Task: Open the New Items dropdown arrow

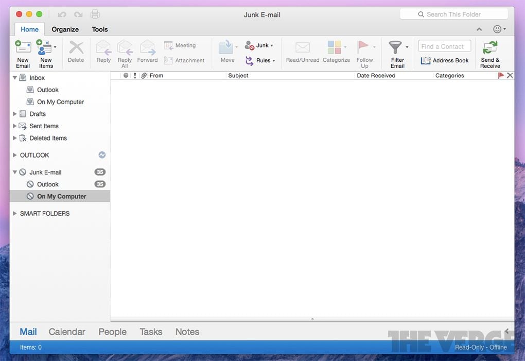Action: pyautogui.click(x=55, y=47)
